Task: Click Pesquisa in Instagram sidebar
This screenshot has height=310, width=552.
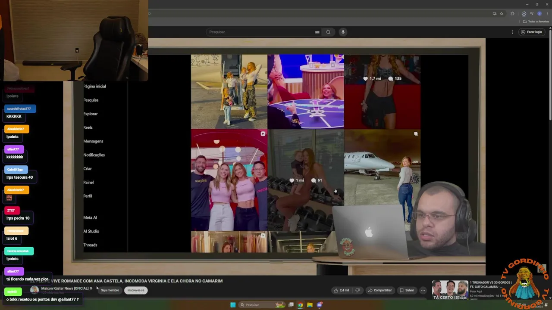Action: 91,100
